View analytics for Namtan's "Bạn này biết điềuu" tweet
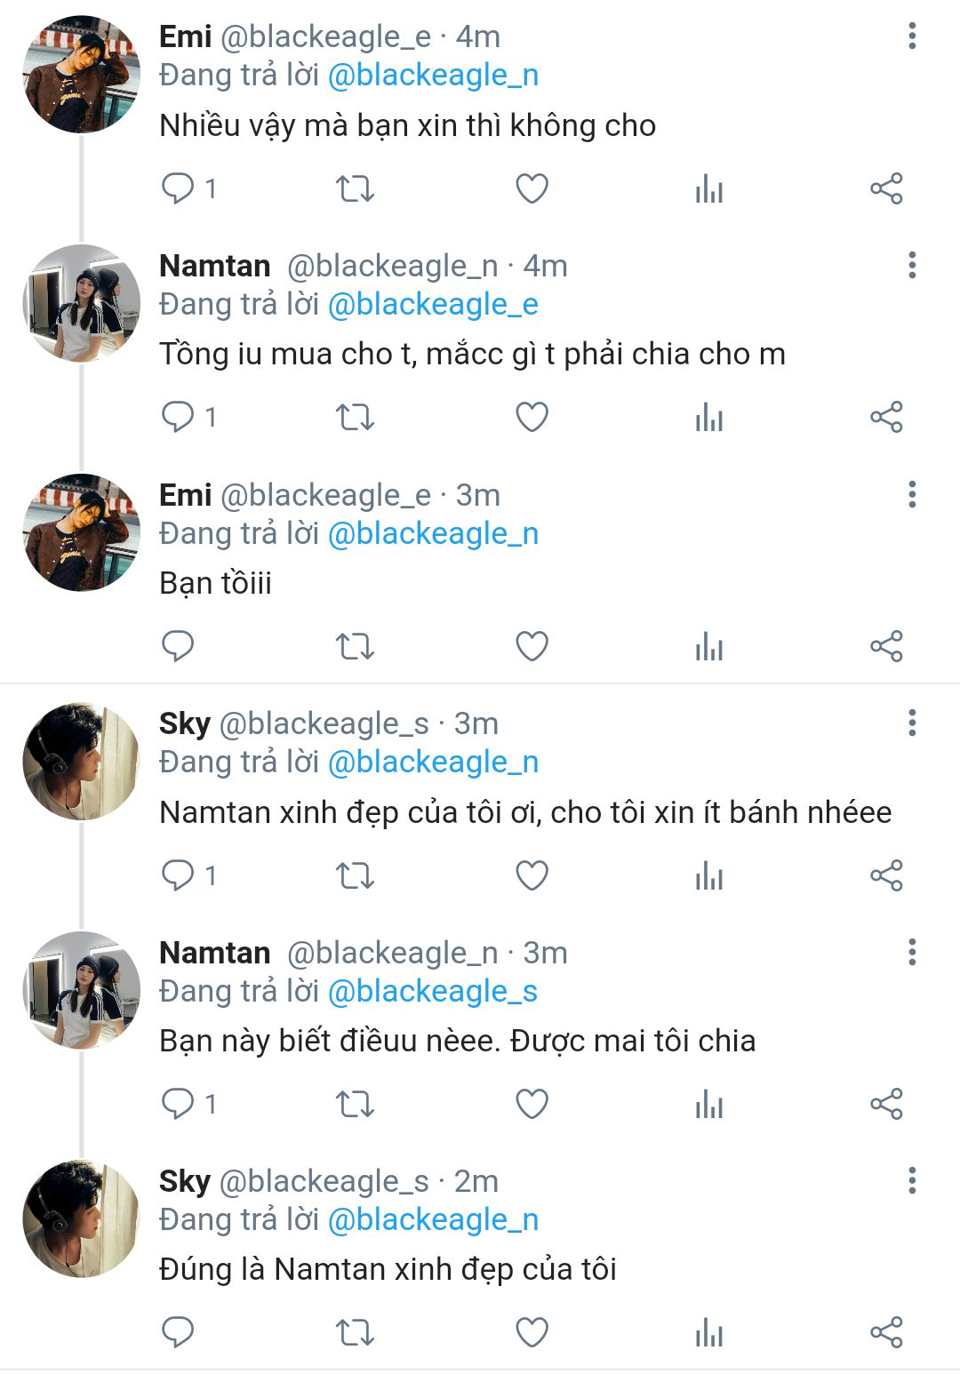The width and height of the screenshot is (960, 1374). [x=709, y=1104]
